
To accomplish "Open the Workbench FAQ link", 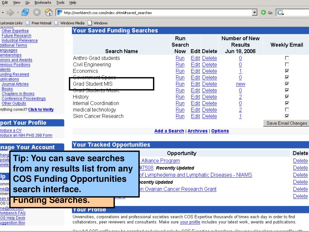I will coord(13,213).
